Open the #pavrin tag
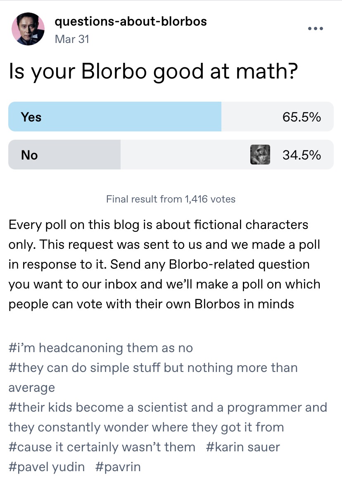 tap(118, 467)
